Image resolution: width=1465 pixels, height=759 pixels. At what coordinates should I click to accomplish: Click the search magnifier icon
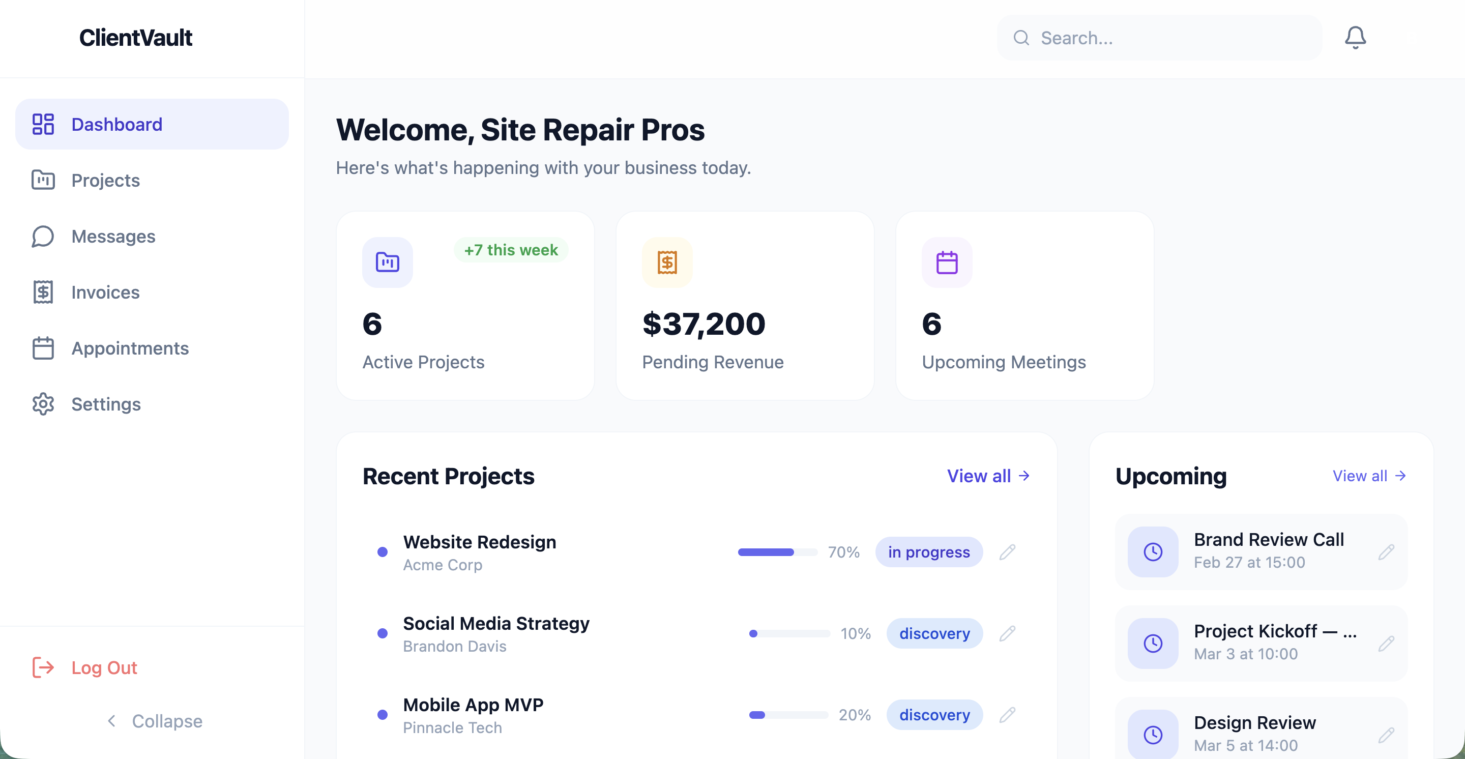(x=1021, y=38)
